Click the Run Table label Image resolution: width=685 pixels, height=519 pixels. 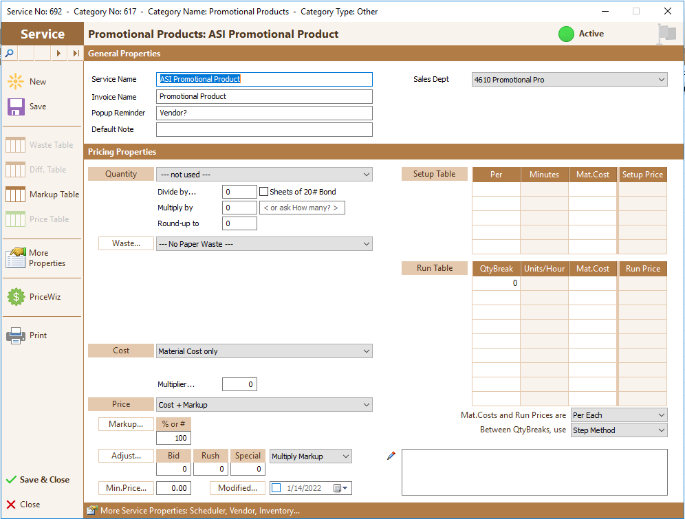point(434,268)
